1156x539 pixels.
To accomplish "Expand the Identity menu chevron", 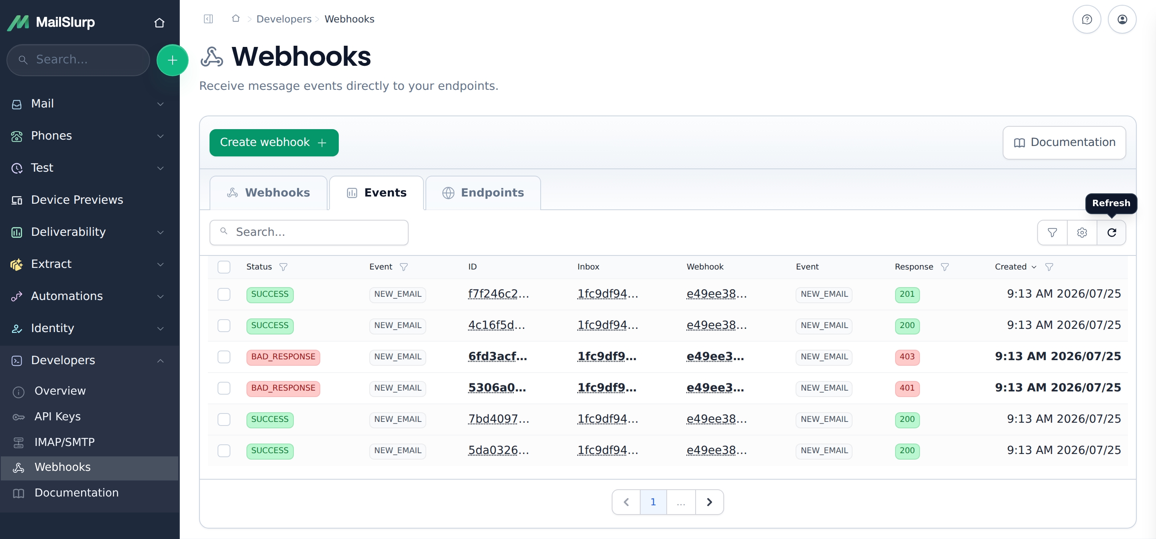I will pyautogui.click(x=160, y=329).
